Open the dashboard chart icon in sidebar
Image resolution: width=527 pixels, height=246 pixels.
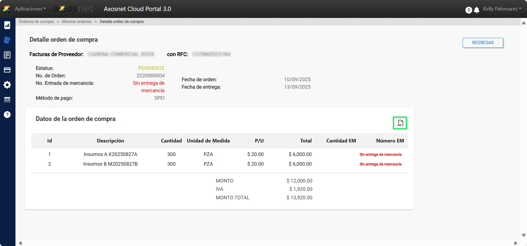point(7,25)
